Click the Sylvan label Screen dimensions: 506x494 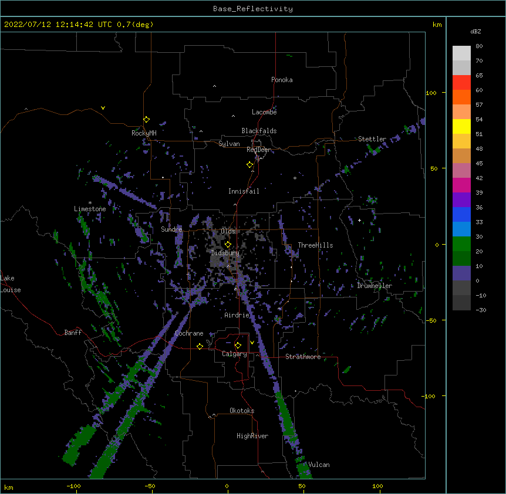click(x=229, y=144)
